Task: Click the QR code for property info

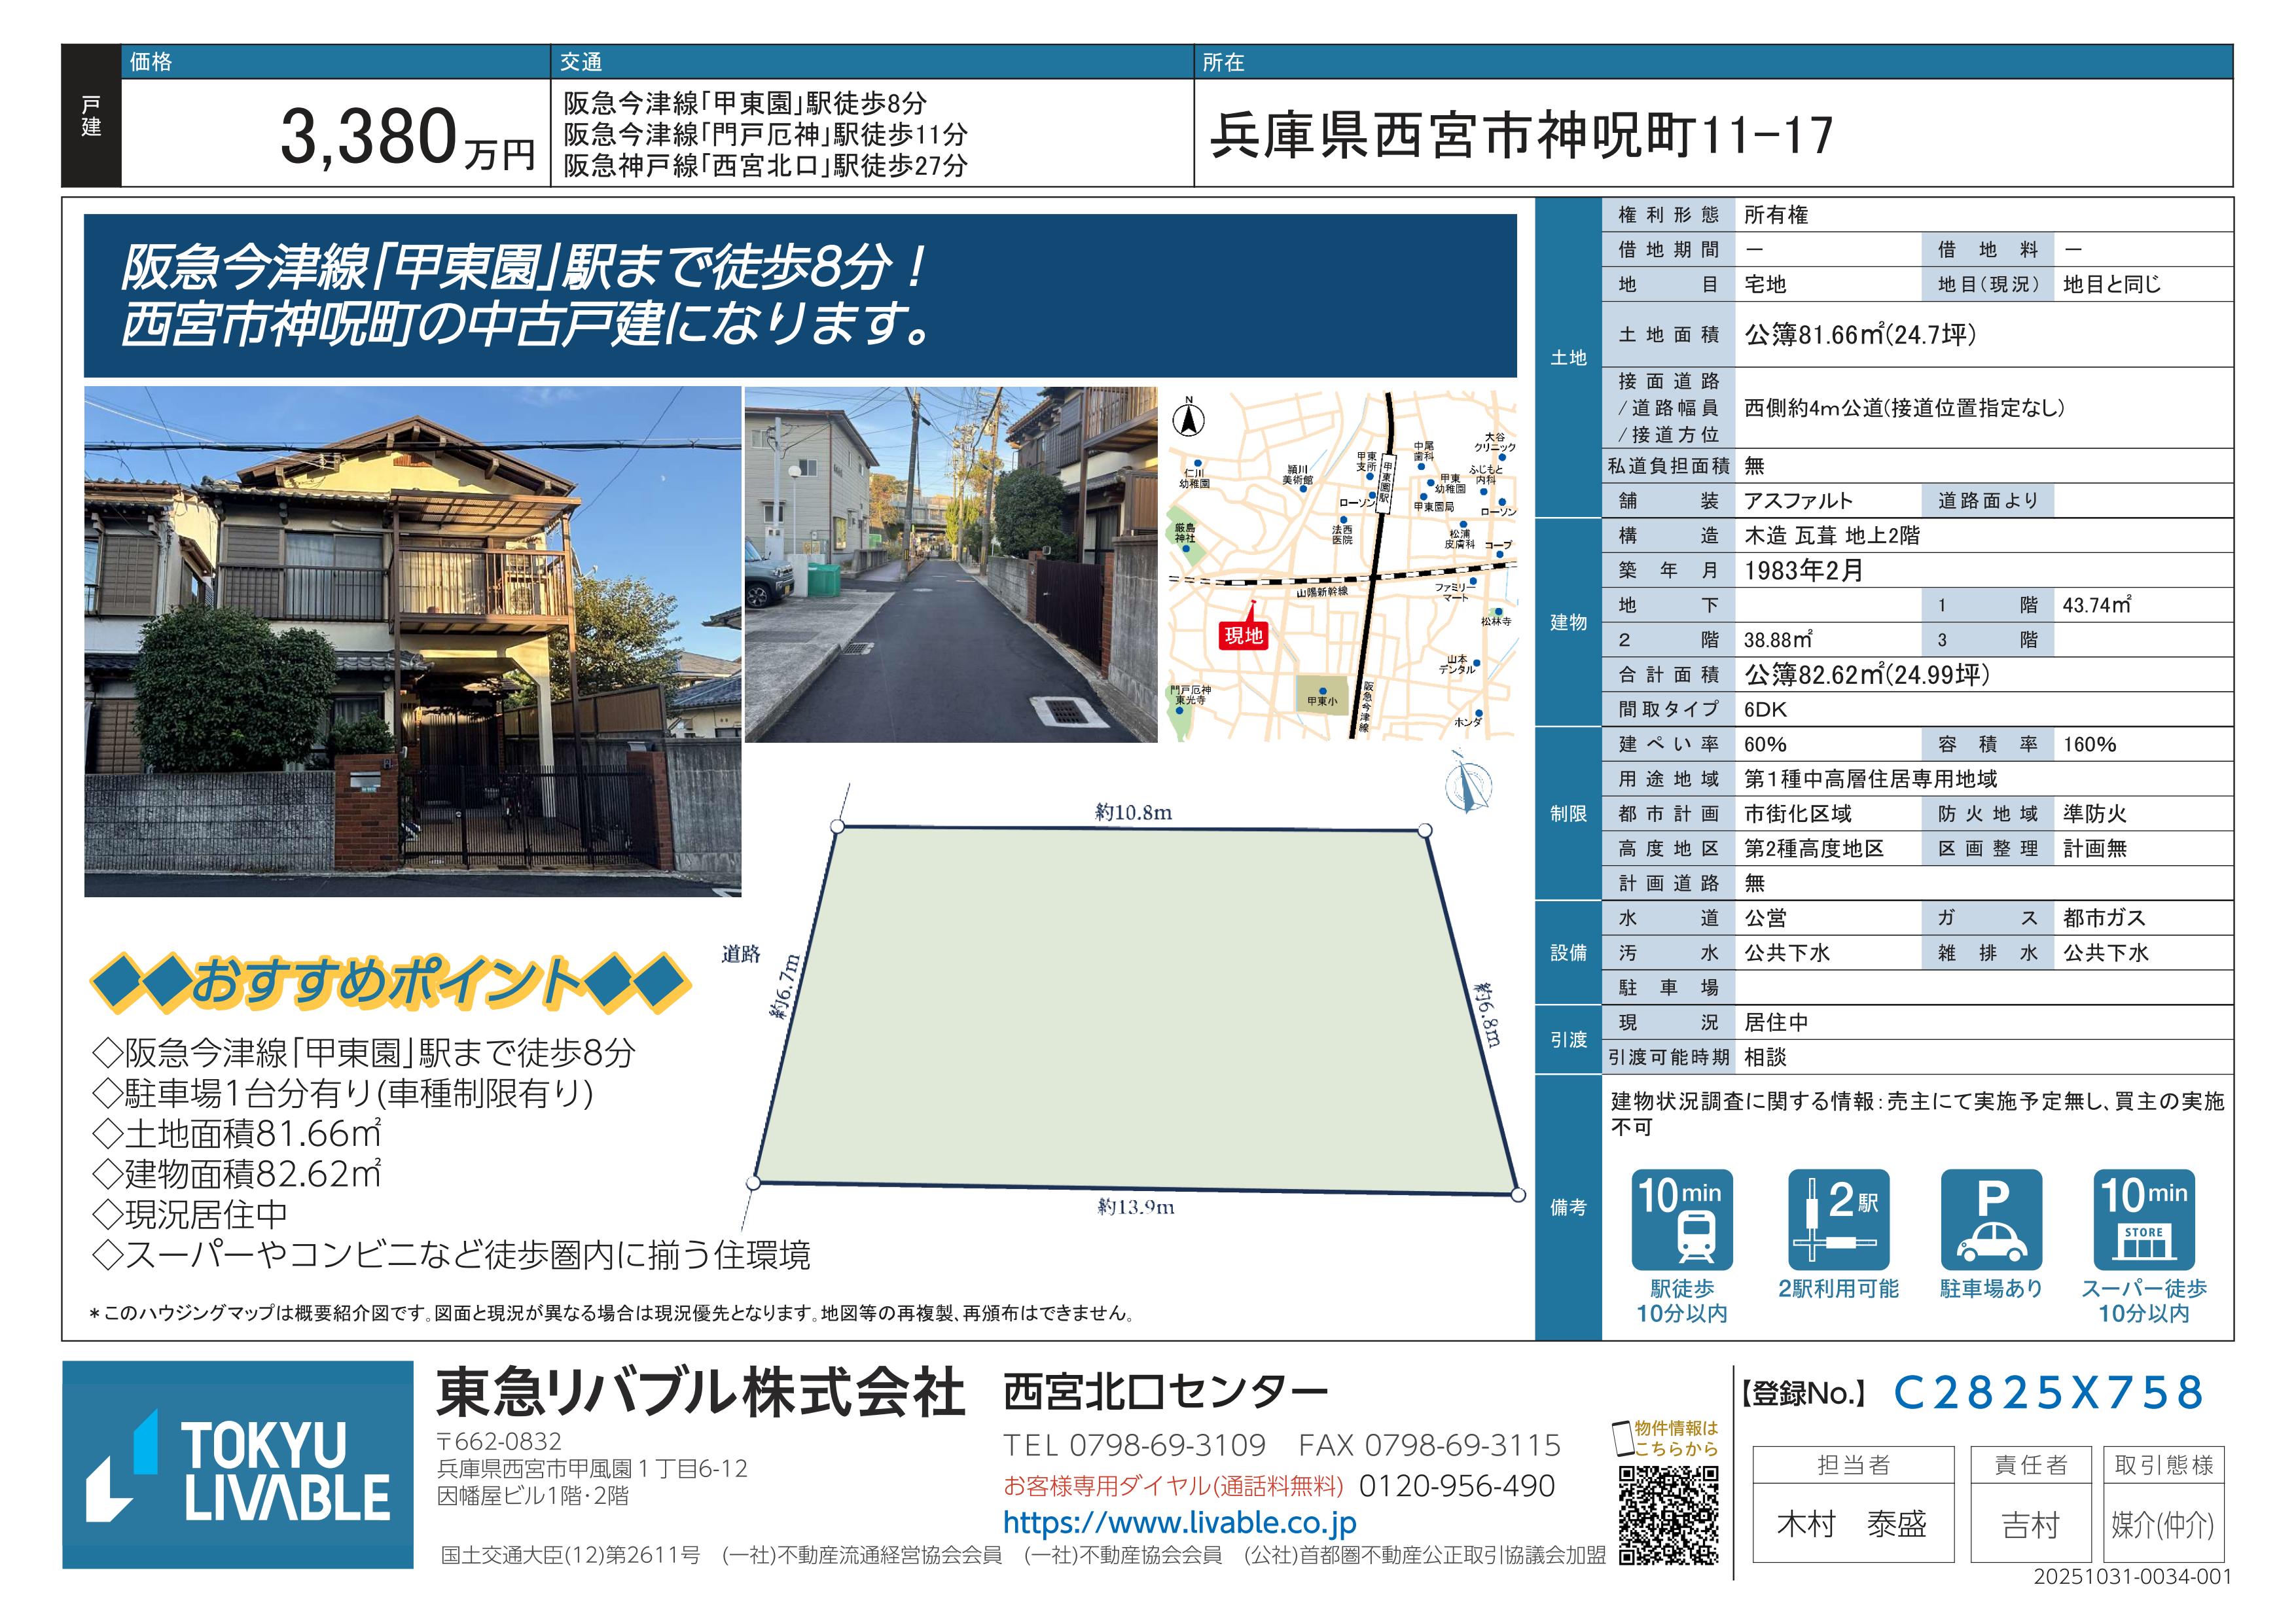Action: (1669, 1515)
